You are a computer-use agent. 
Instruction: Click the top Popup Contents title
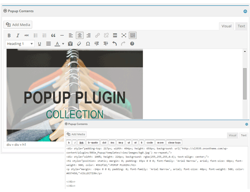click(x=21, y=11)
